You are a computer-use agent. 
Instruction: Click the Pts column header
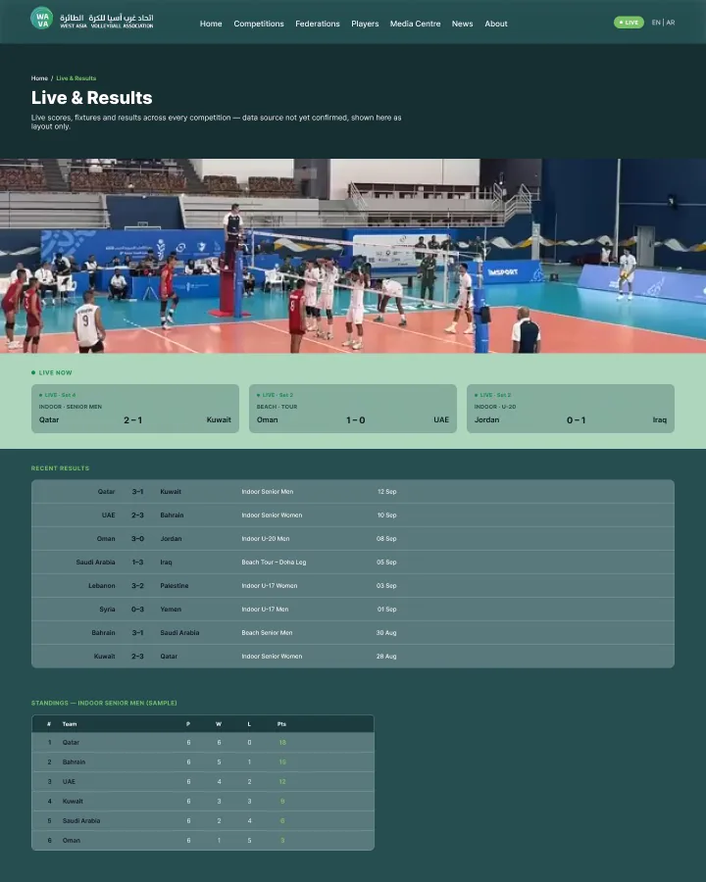(282, 724)
